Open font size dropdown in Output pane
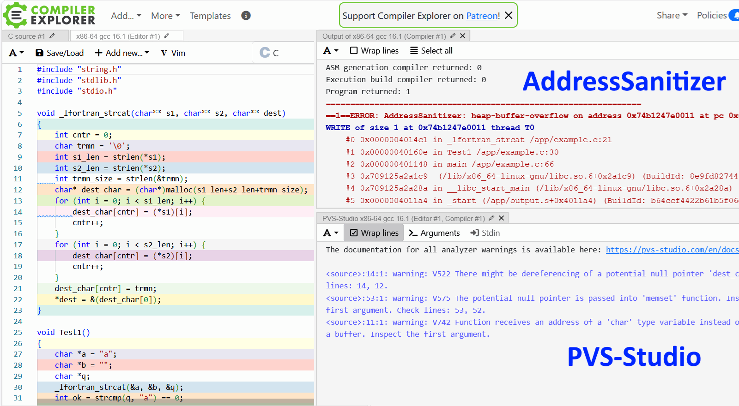This screenshot has width=739, height=406. (x=331, y=51)
